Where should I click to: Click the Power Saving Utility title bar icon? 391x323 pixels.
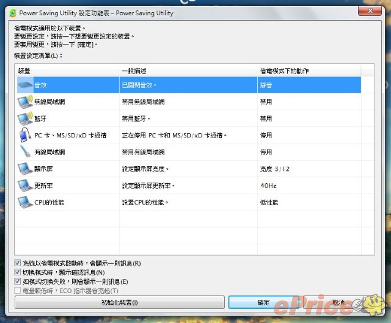coord(13,13)
